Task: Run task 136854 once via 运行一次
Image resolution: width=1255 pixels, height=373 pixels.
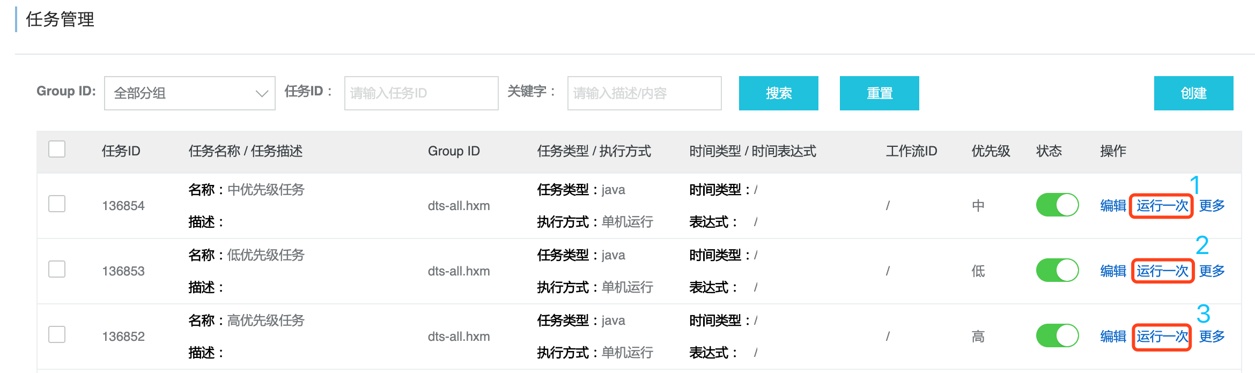Action: 1162,206
